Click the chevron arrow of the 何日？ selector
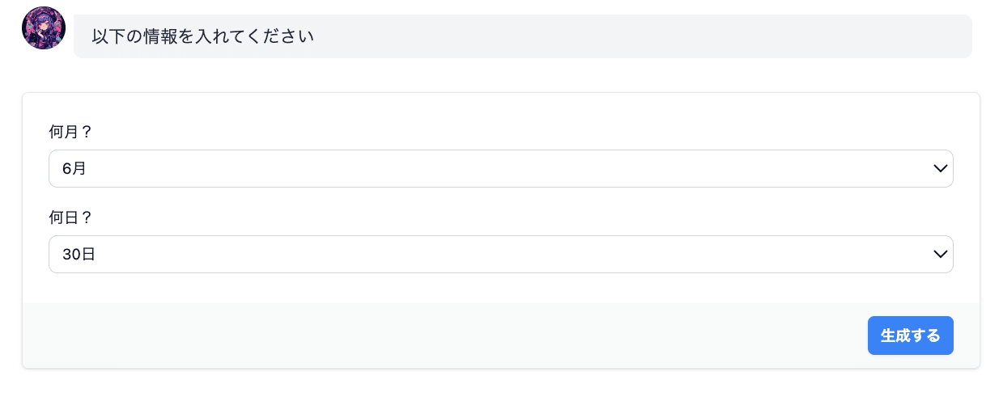 click(940, 254)
